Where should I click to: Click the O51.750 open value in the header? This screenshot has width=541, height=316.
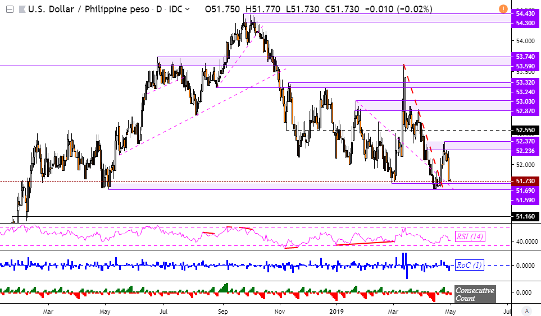pyautogui.click(x=222, y=10)
